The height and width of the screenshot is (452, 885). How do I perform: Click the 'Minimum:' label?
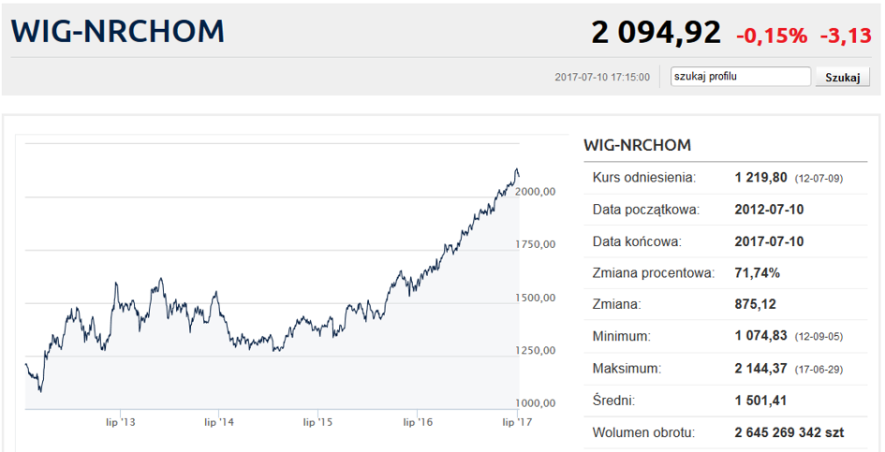coord(621,336)
